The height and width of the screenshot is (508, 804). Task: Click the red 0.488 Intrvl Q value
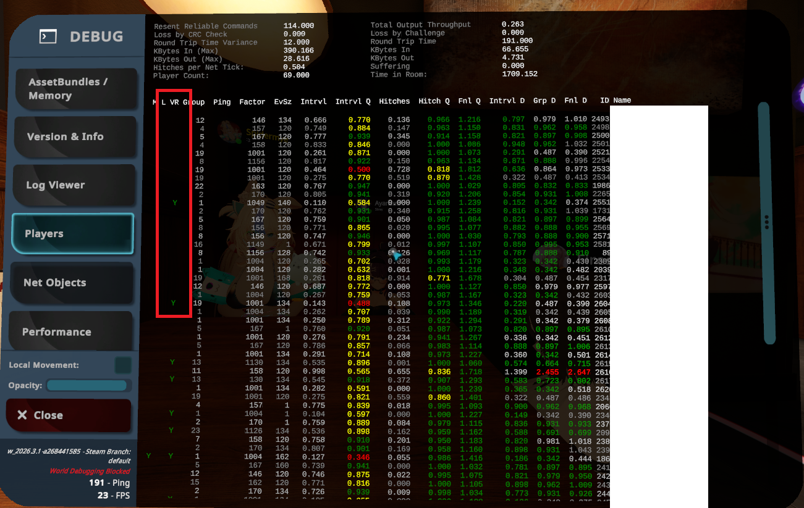tap(359, 304)
